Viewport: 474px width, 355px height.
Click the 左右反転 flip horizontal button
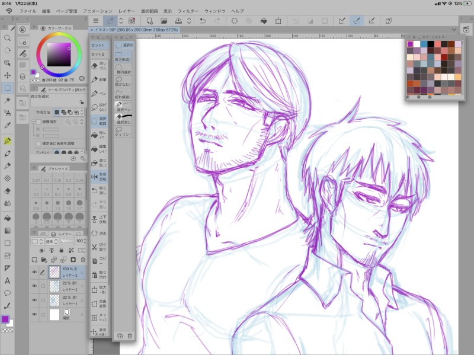(x=99, y=177)
